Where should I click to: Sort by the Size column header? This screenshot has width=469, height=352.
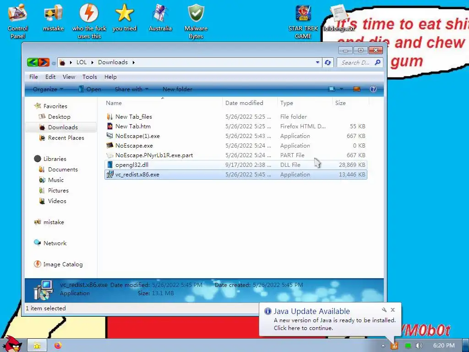point(350,103)
